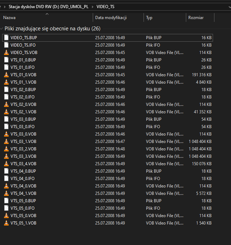Select VLC cone icon for VTS_03_3.VOB
This screenshot has width=231, height=245.
tap(6, 156)
